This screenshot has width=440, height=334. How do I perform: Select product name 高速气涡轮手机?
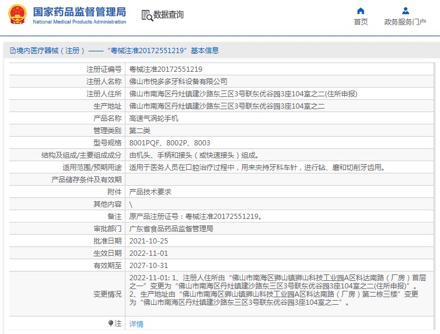pyautogui.click(x=153, y=119)
